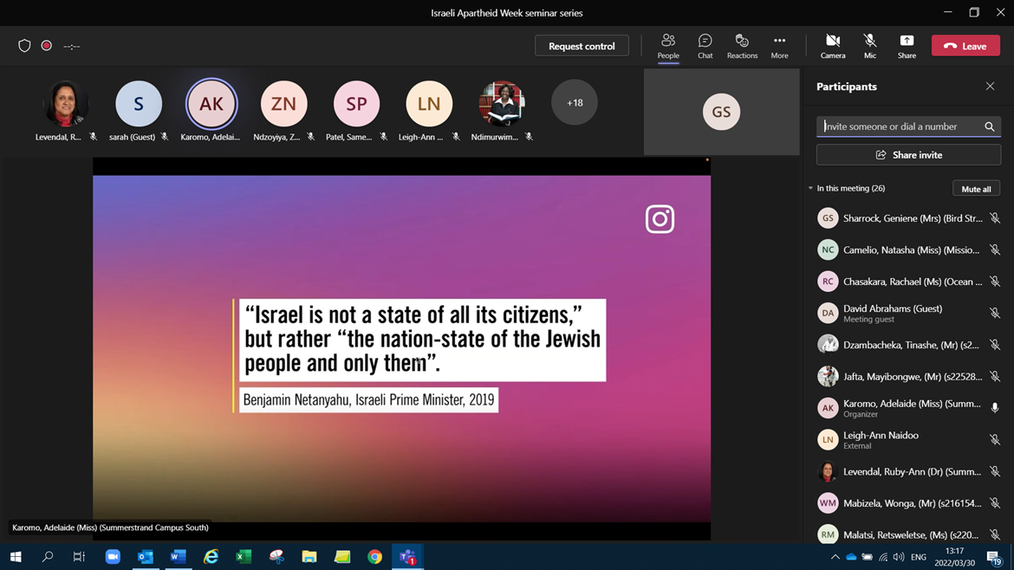1014x570 pixels.
Task: Click the ENG language indicator
Action: click(x=919, y=557)
